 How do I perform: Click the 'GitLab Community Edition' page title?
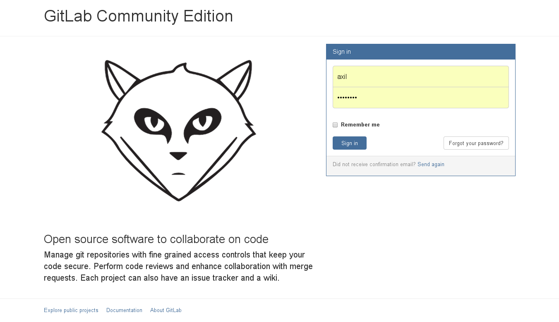tap(138, 17)
